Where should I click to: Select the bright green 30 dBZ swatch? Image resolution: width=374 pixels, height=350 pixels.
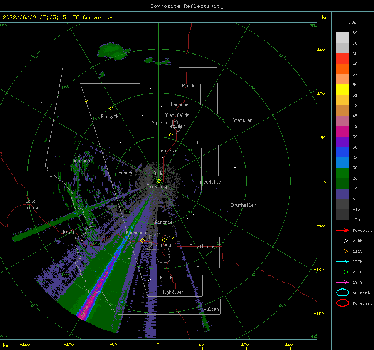point(342,173)
